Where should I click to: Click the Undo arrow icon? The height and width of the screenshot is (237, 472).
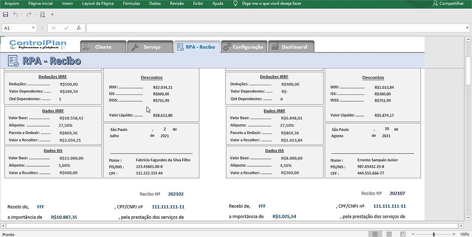15,14
